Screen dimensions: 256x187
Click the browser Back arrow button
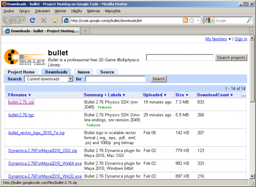click(8, 20)
